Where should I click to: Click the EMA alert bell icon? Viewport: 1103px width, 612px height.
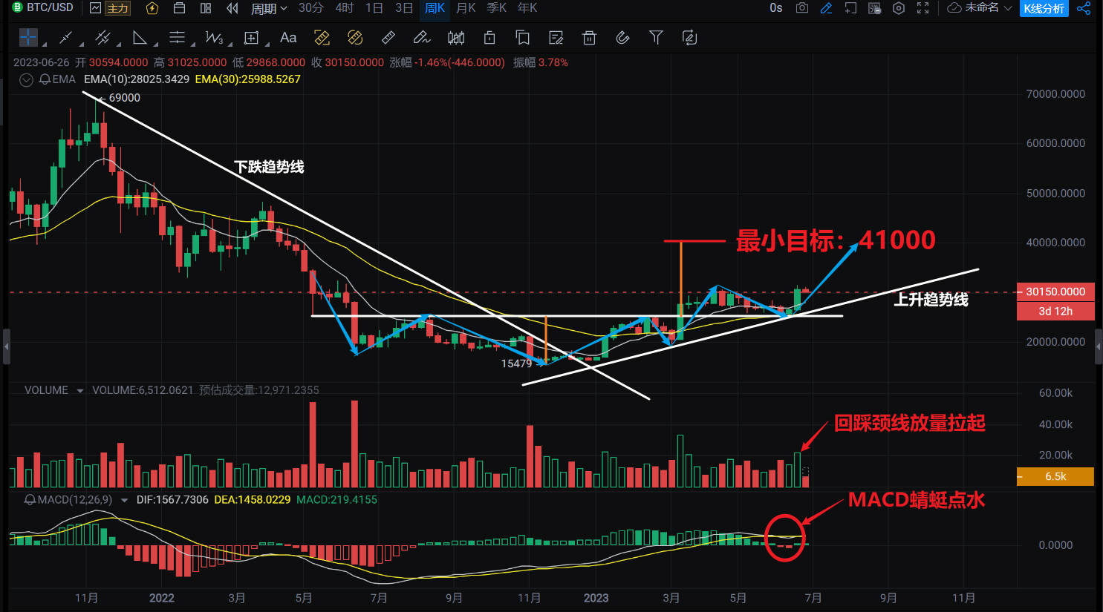pyautogui.click(x=45, y=79)
